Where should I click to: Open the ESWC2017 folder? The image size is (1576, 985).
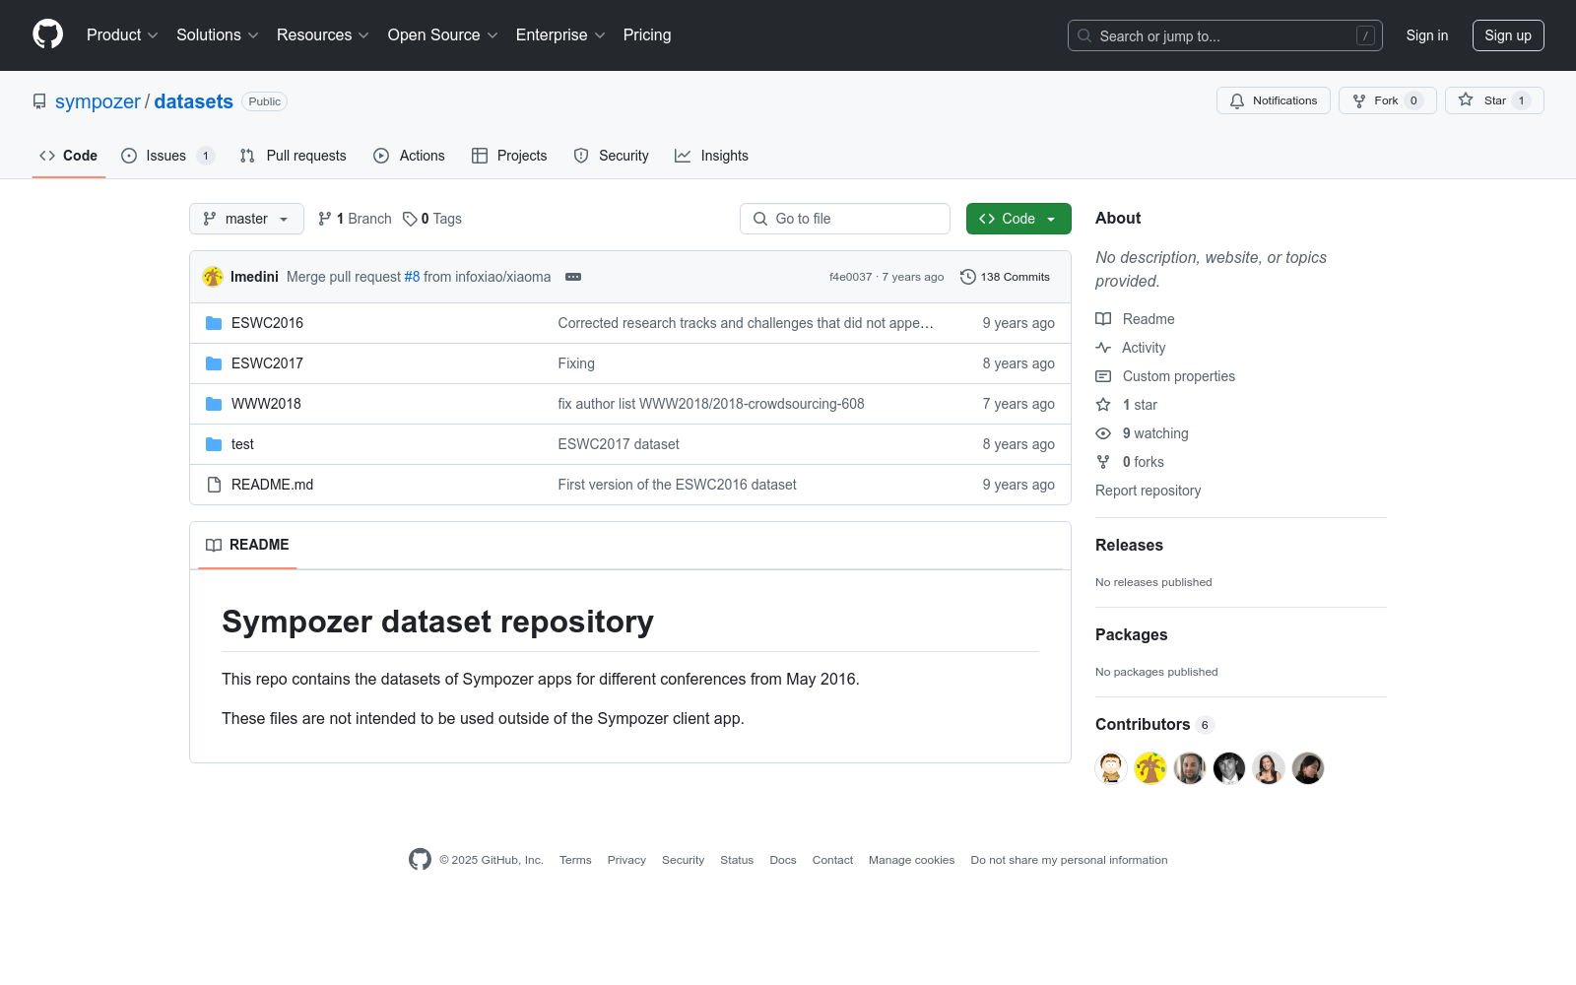point(267,363)
